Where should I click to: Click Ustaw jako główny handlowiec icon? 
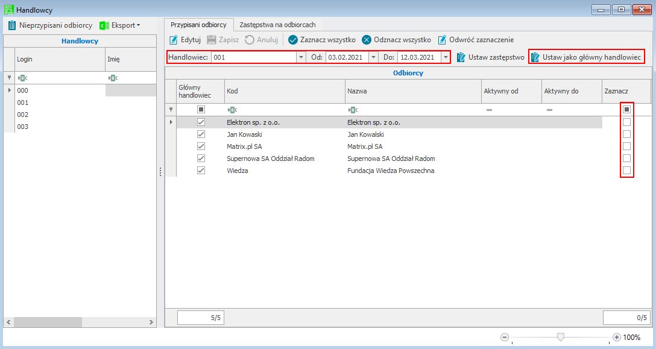pyautogui.click(x=535, y=57)
